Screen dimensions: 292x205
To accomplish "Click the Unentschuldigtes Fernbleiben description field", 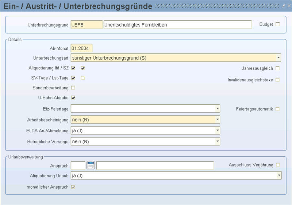I will (x=177, y=25).
